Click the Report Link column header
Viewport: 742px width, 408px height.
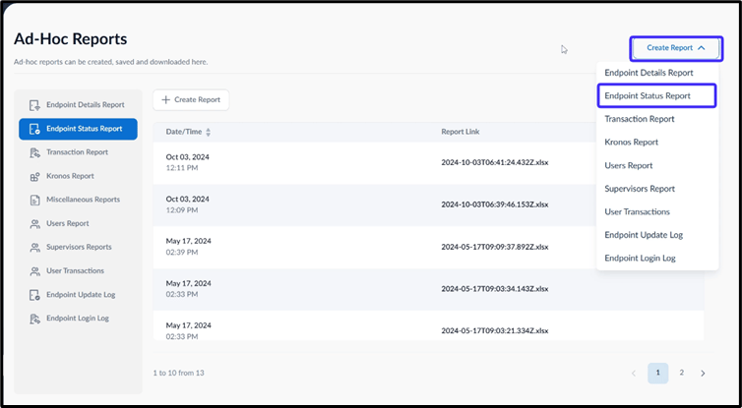pos(460,132)
